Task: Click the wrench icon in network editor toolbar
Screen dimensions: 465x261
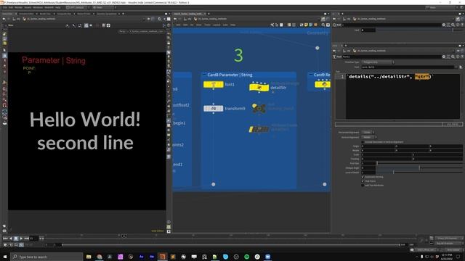Action: coord(272,25)
